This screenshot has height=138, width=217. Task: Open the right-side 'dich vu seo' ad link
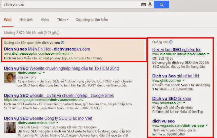point(163,121)
